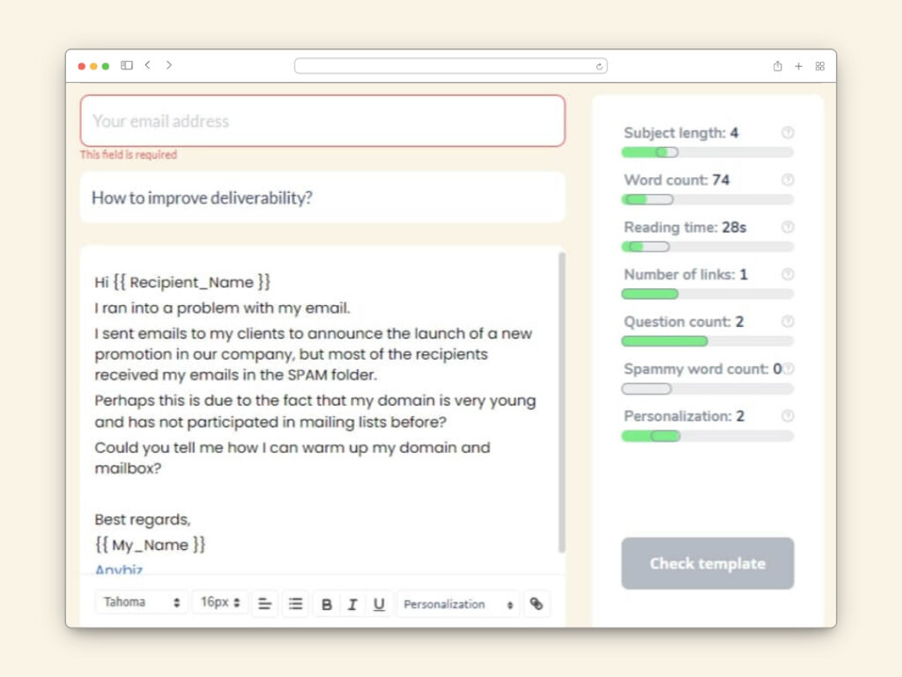Screen dimensions: 902x677
Task: Open the Tahoma font dropdown
Action: (142, 603)
